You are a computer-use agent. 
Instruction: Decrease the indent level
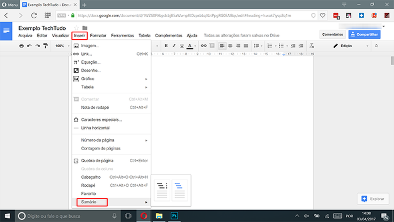(293, 46)
